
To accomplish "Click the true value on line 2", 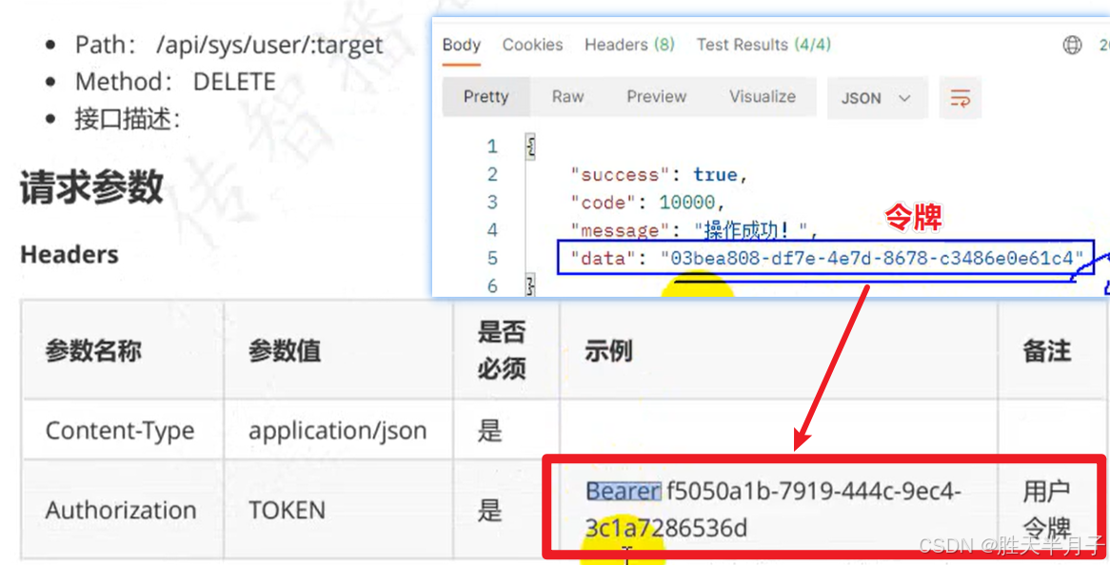I will click(x=714, y=175).
